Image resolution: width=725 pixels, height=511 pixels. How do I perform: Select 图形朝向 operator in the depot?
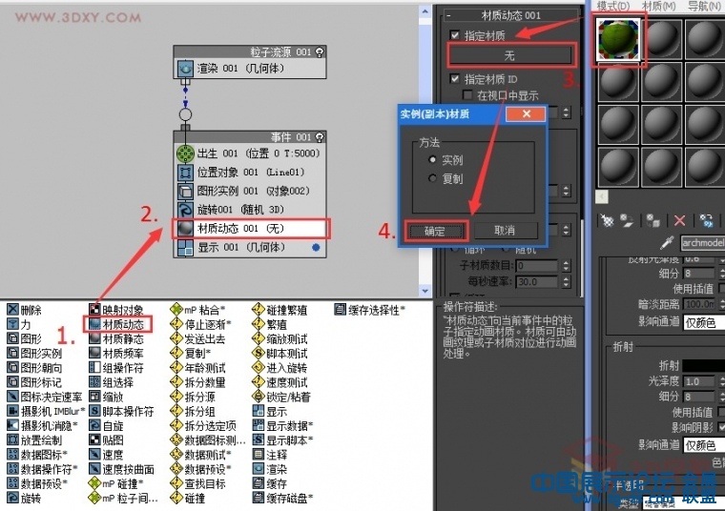pos(34,368)
